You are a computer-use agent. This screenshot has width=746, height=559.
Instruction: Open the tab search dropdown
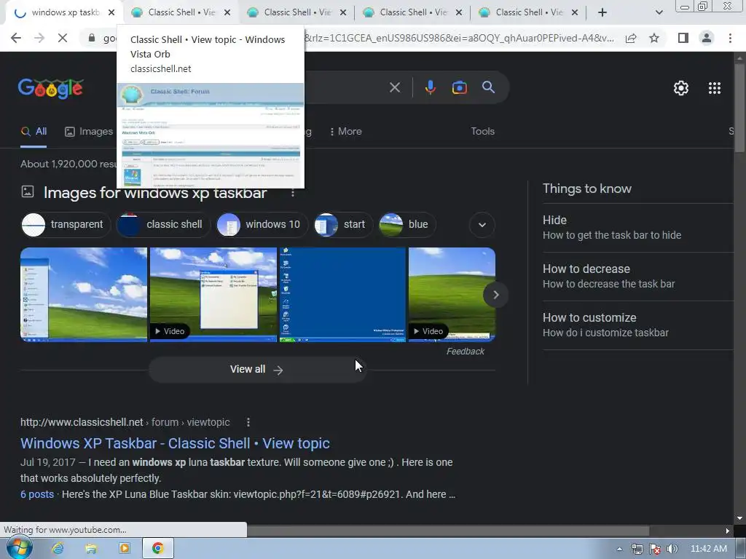click(659, 12)
